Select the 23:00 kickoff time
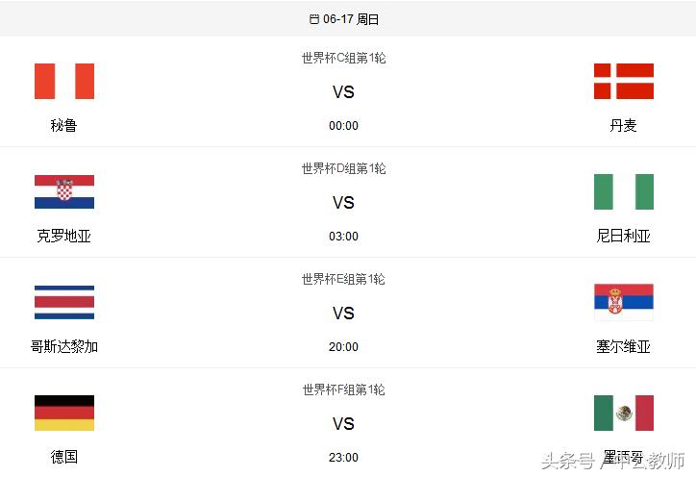This screenshot has height=477, width=696. (343, 458)
